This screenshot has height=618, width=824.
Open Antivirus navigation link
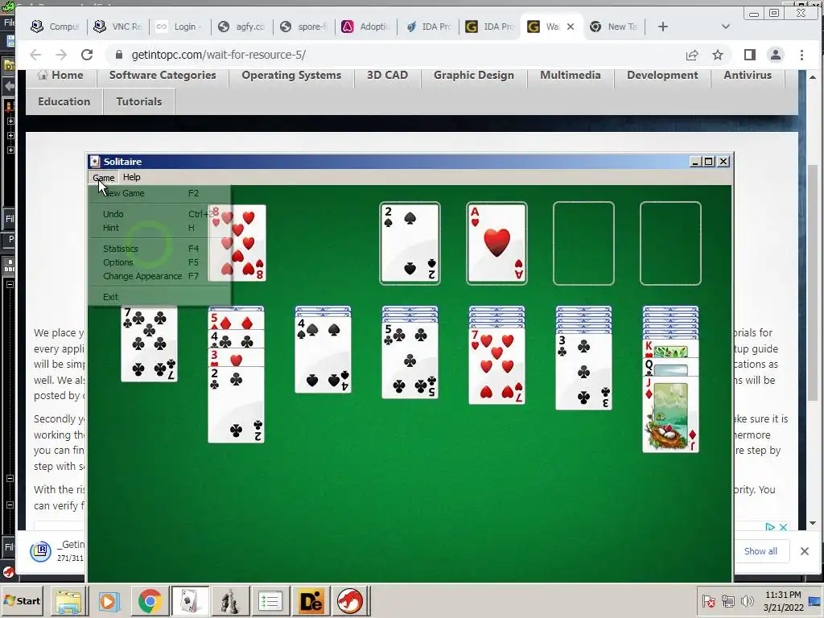(748, 75)
